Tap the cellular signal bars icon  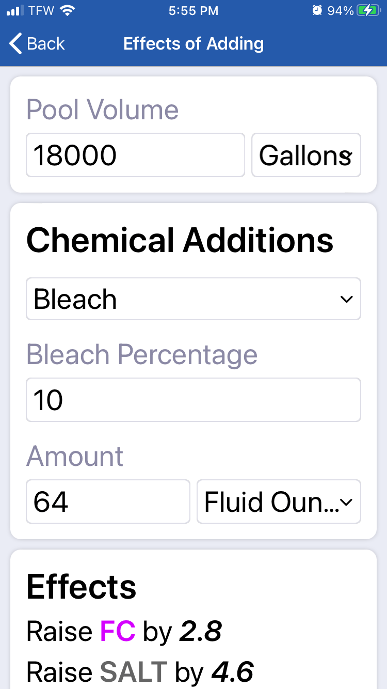pos(15,10)
